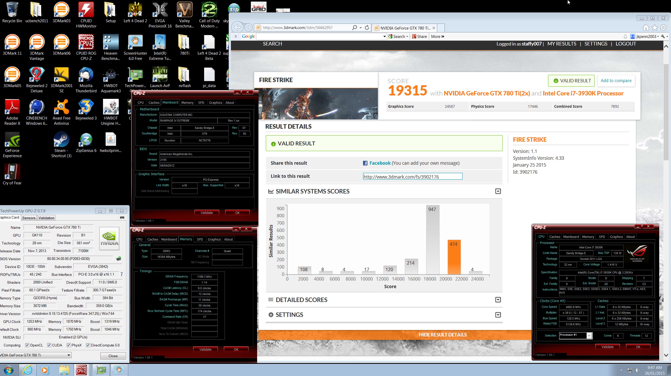Select SPD tab in CPU-Z Mainboard window
The height and width of the screenshot is (376, 671).
[201, 102]
